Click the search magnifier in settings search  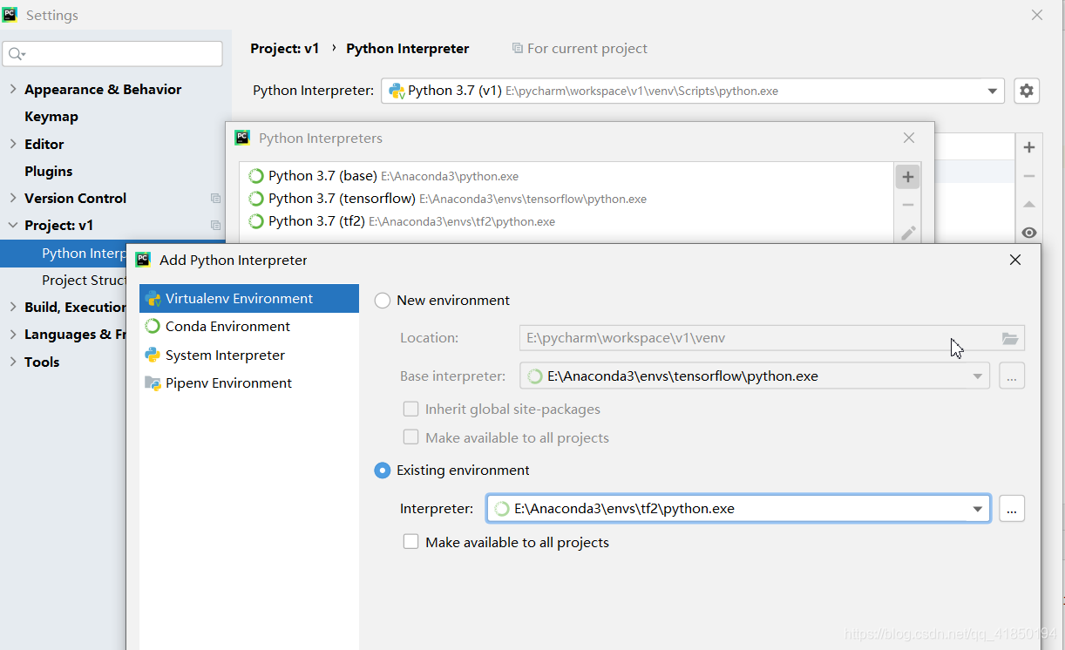pos(17,54)
